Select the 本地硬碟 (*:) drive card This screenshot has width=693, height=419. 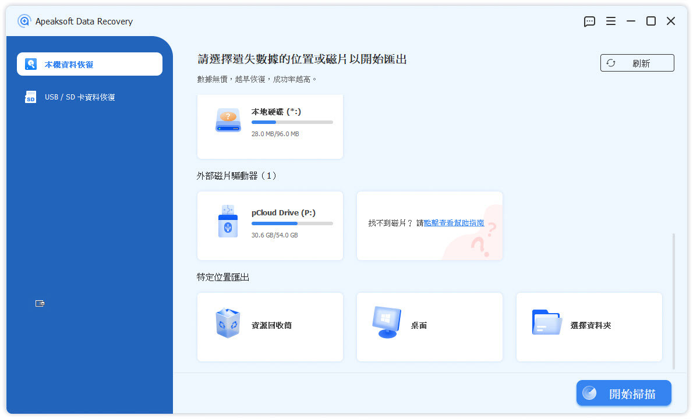pos(270,126)
